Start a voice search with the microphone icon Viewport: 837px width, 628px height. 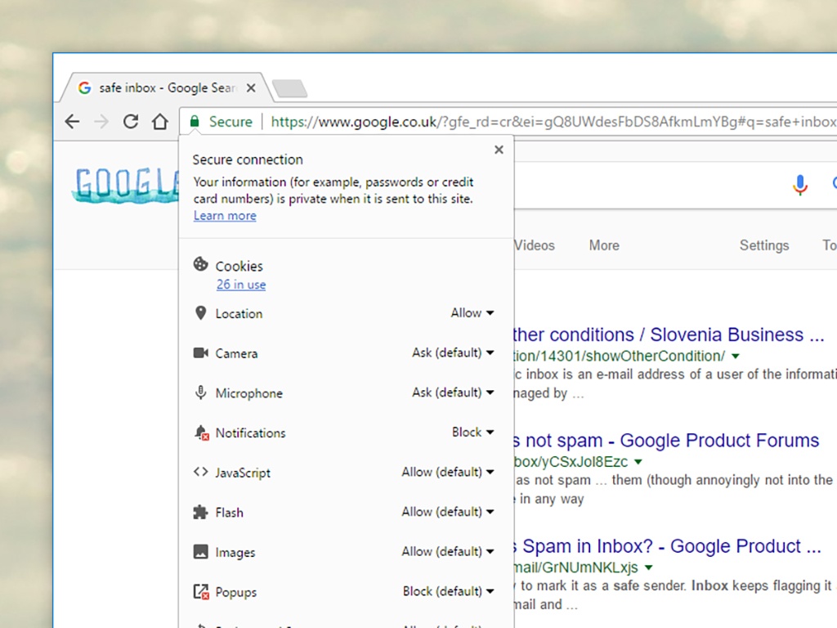click(799, 186)
